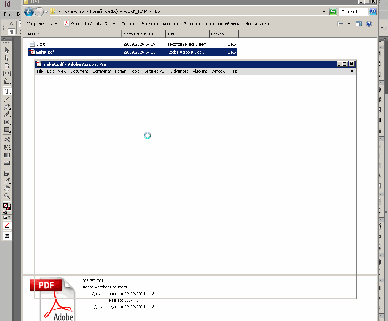Toggle the preview pane icon

[358, 24]
